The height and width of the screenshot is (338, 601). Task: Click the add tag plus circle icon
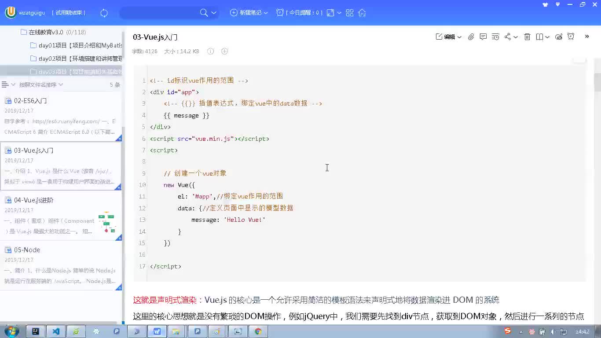(x=224, y=51)
